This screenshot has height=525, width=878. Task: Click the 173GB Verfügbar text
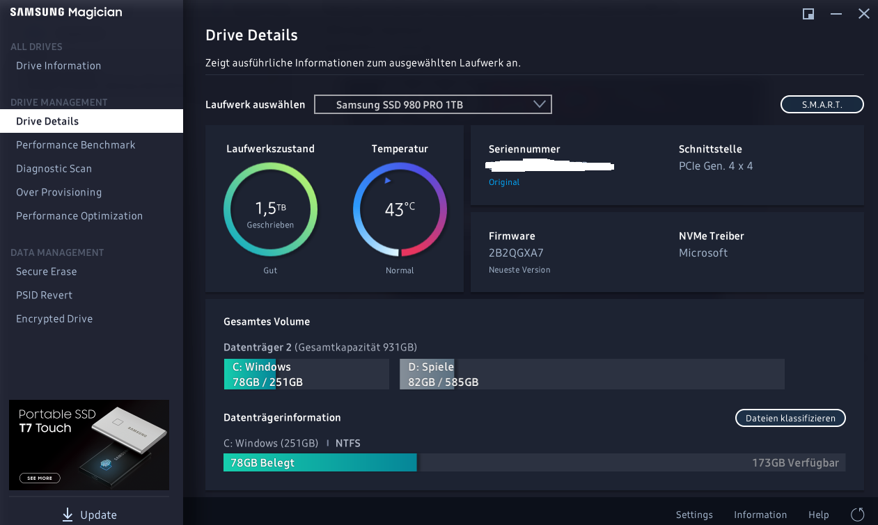[795, 462]
